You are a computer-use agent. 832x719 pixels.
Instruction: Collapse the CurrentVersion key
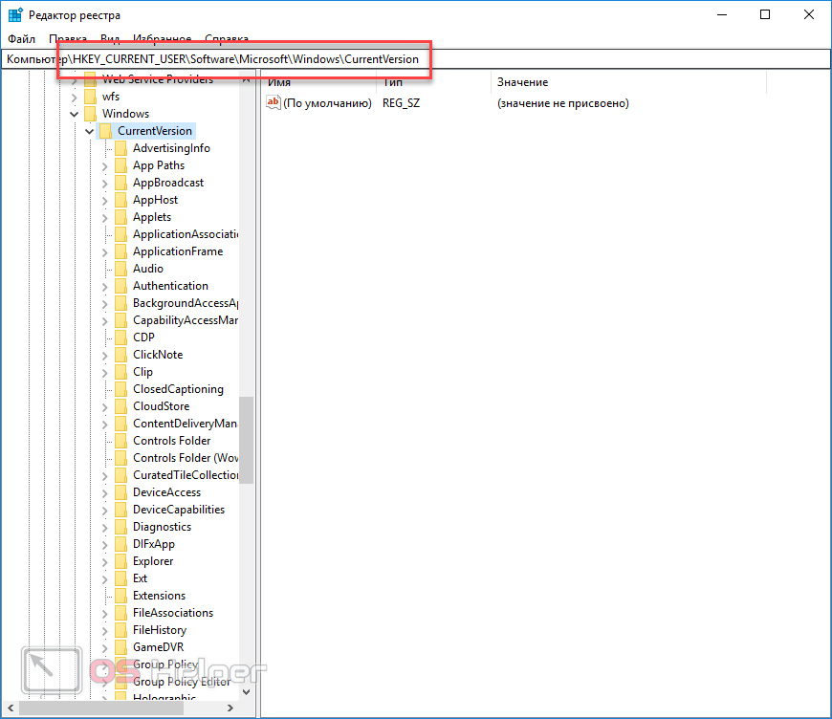click(90, 131)
